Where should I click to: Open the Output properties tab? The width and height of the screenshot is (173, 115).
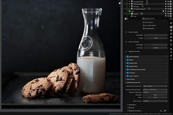(x=171, y=30)
